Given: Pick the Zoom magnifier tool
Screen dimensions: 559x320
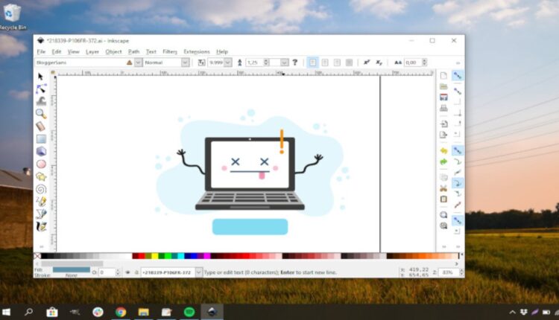Looking at the screenshot, I should coord(41,114).
